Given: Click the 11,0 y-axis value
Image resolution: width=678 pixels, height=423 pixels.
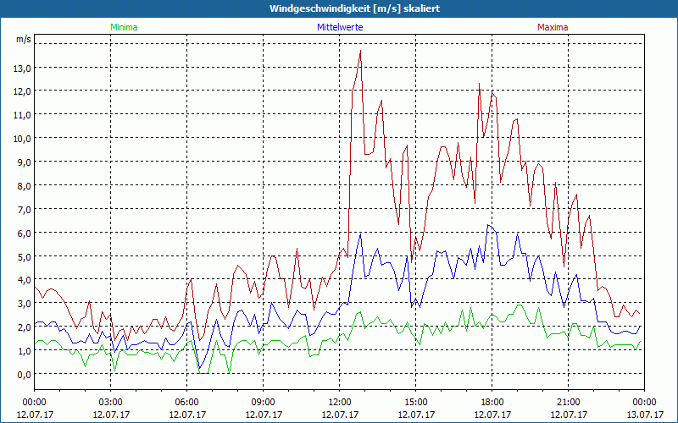Looking at the screenshot, I should click(x=23, y=115).
